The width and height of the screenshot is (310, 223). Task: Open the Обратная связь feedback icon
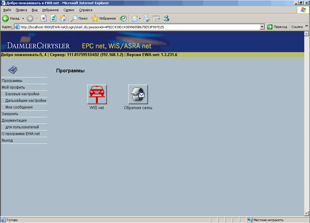pyautogui.click(x=138, y=94)
